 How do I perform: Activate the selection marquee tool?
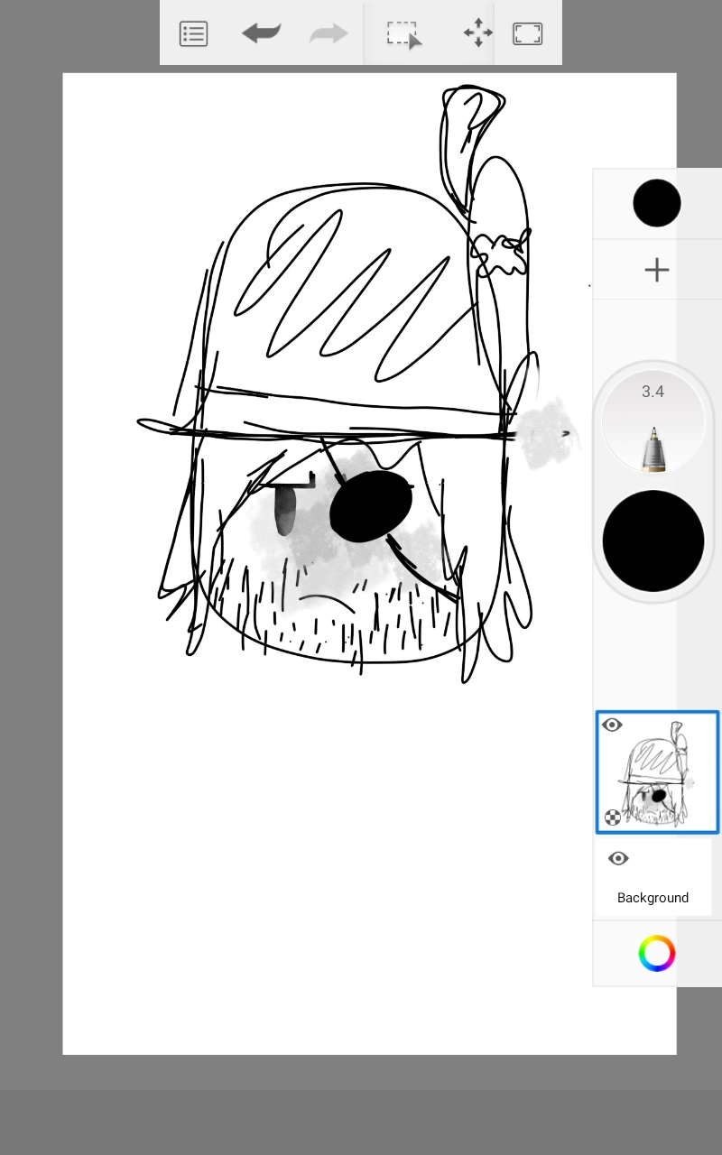[402, 33]
